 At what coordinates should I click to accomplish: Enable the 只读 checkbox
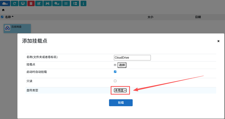115,81
